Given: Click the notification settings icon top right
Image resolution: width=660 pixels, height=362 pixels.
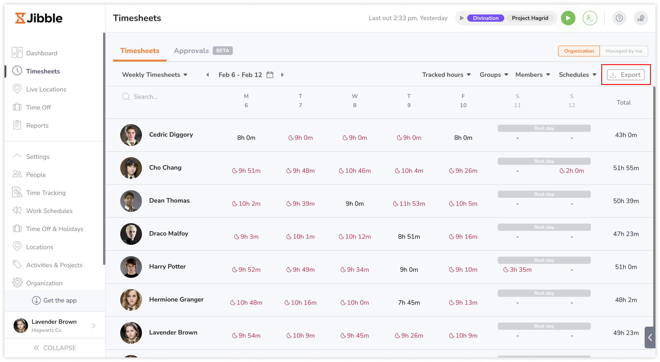Looking at the screenshot, I should pos(641,18).
